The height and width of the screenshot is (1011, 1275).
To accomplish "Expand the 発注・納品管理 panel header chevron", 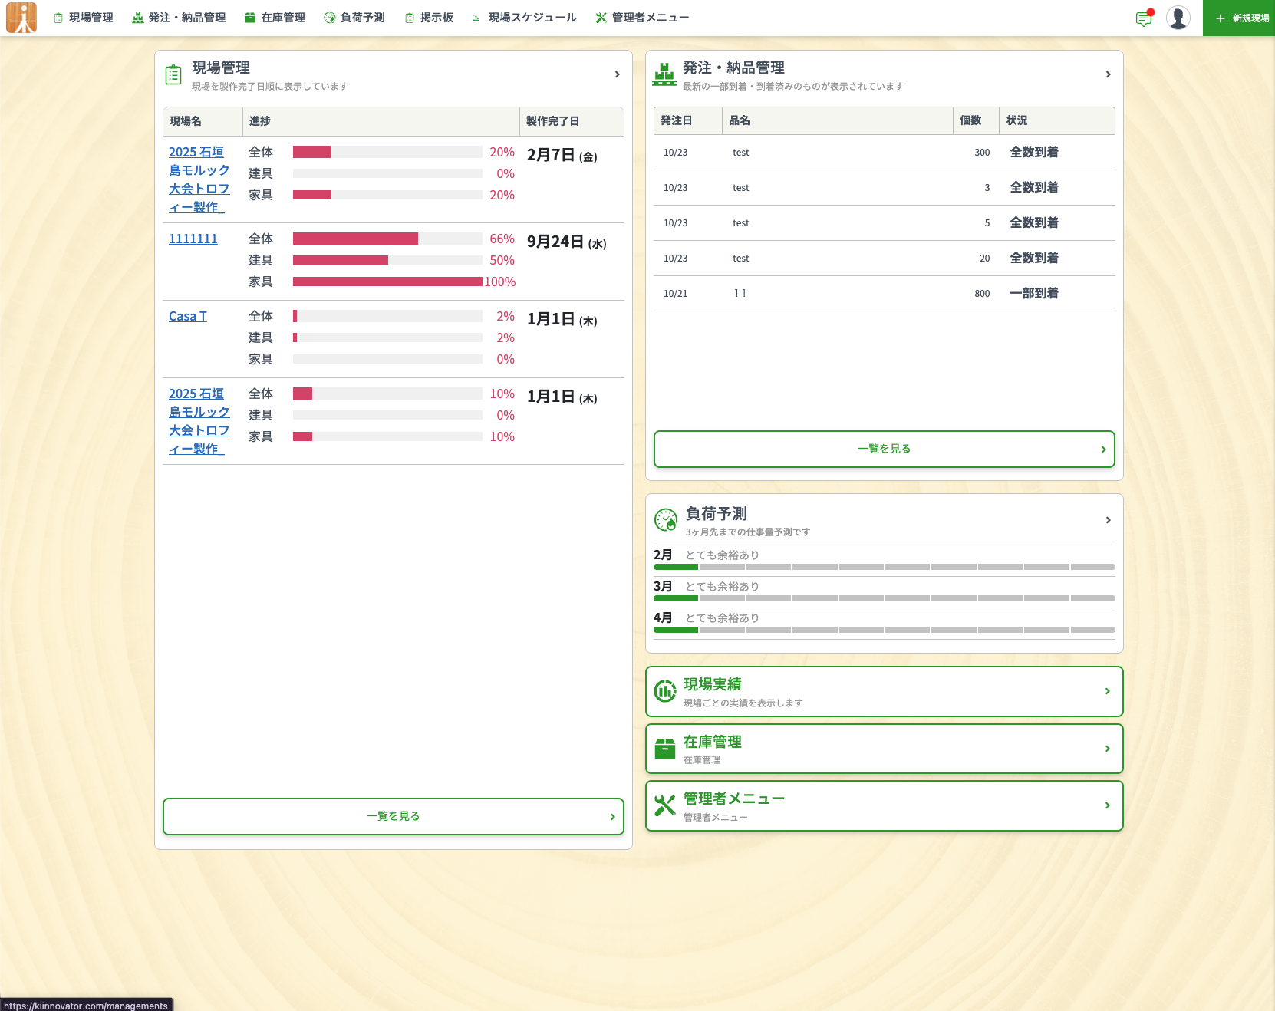I will [x=1108, y=74].
